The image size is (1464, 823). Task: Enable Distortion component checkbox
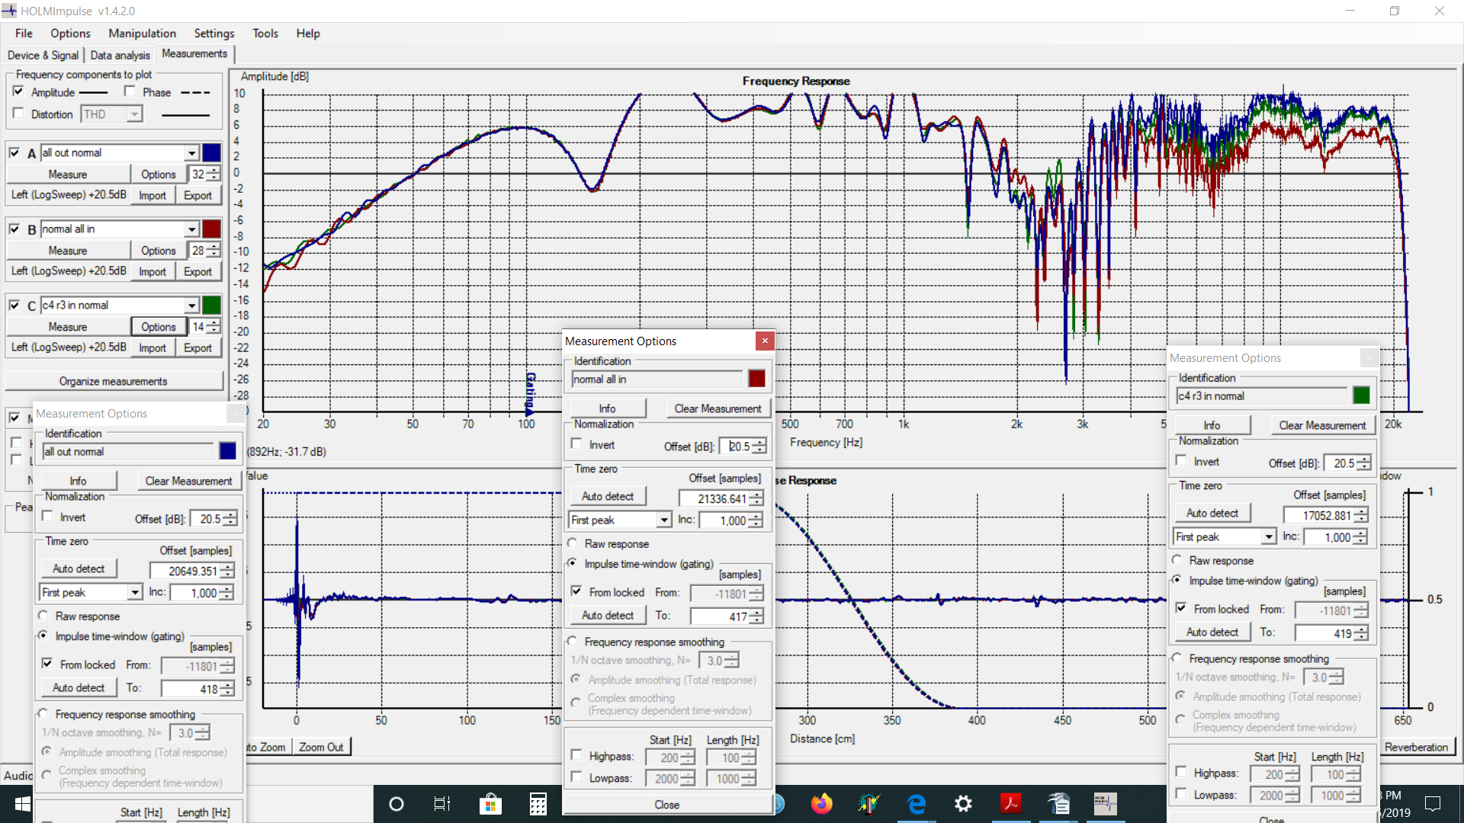click(18, 114)
